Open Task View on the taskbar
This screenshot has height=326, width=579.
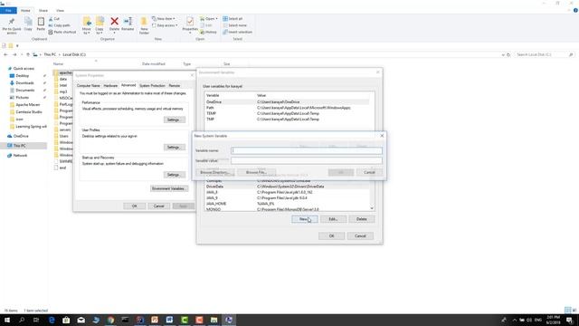36,320
